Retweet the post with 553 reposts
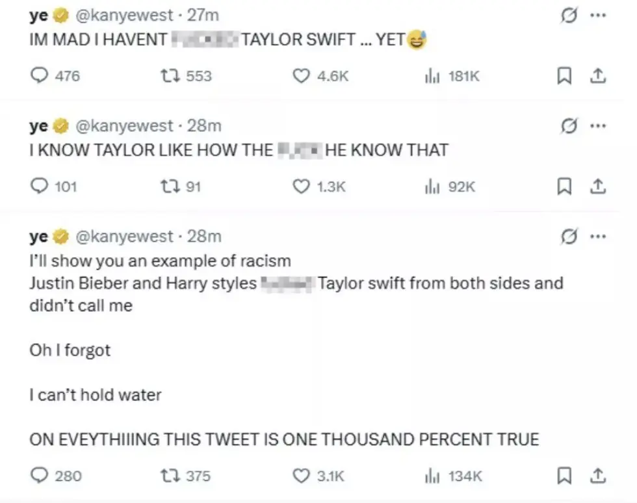Image resolution: width=637 pixels, height=503 pixels. (169, 76)
